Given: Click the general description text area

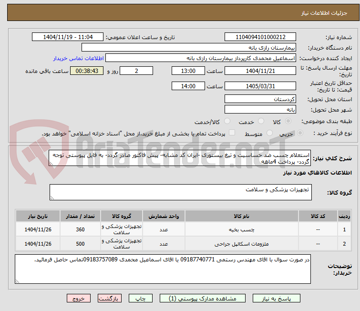Looking at the screenshot, I should 180,158.
